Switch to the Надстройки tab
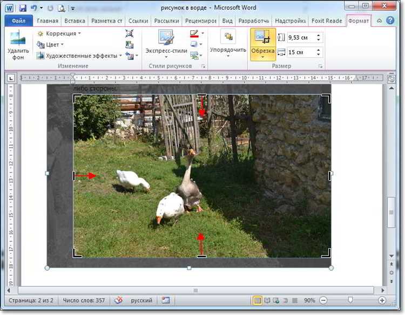The image size is (405, 315). (291, 21)
